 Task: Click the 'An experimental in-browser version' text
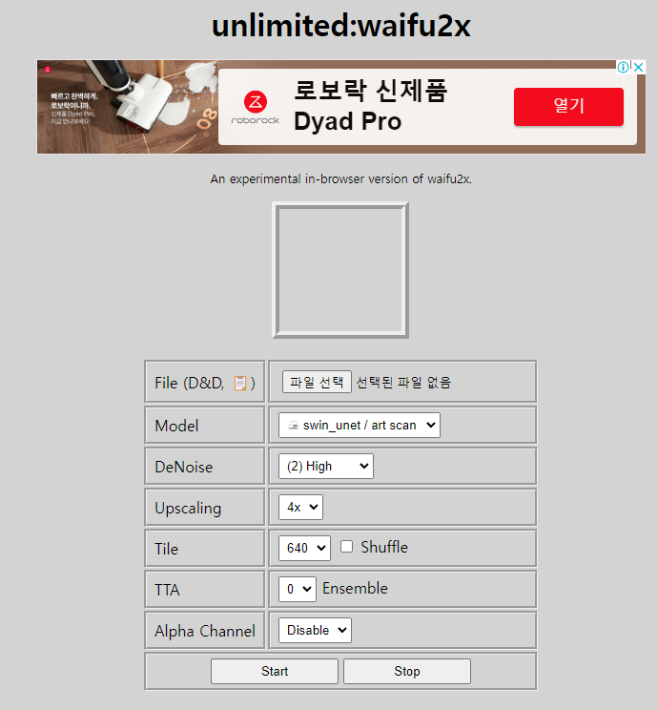point(340,179)
